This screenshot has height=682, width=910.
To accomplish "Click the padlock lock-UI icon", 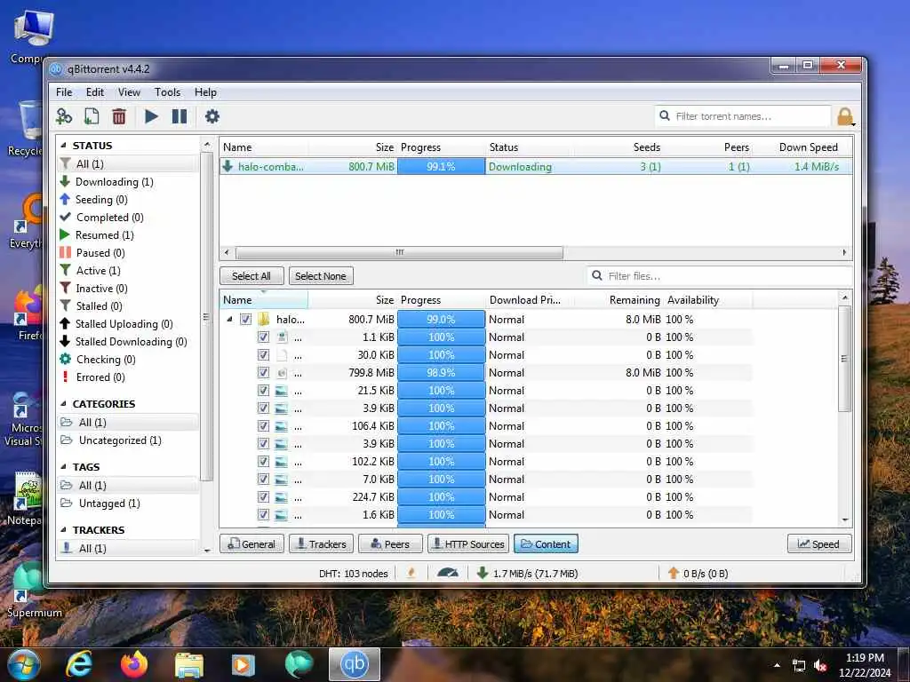I will pos(845,116).
